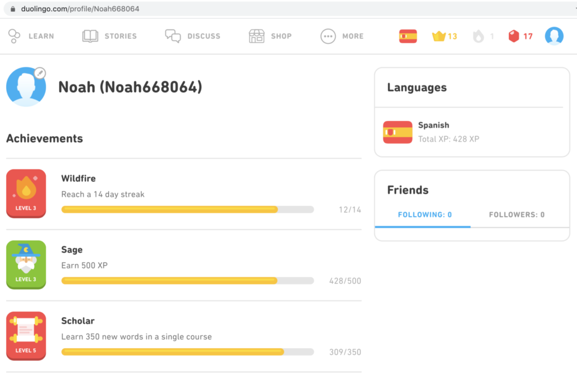Open the Learn section icon
577x373 pixels.
[14, 36]
